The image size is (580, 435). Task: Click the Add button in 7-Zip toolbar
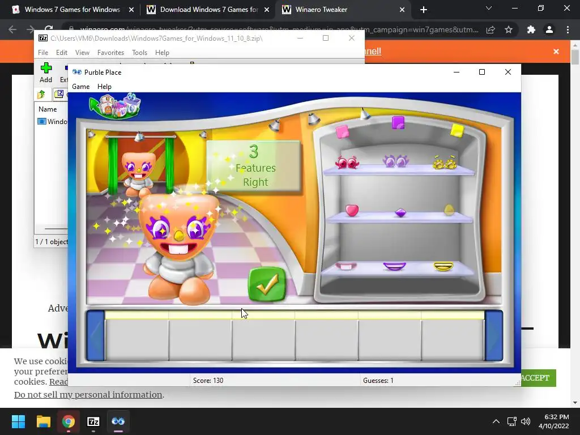coord(46,73)
